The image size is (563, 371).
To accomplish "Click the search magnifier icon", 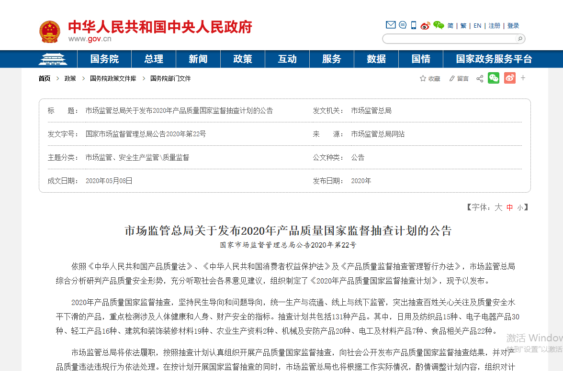I will click(518, 39).
